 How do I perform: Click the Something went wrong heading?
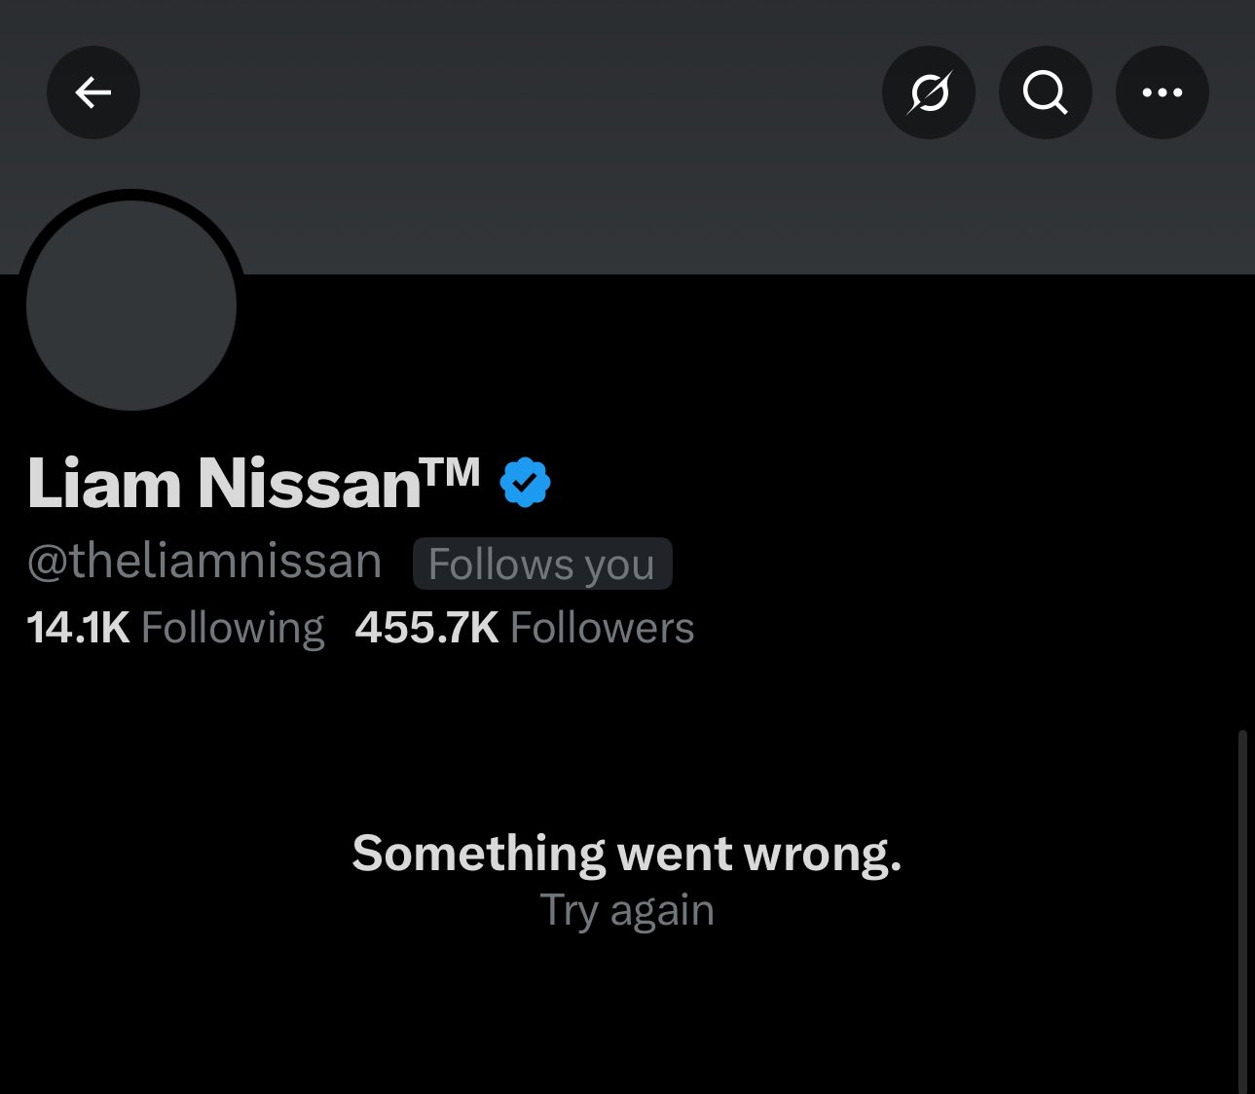[627, 854]
